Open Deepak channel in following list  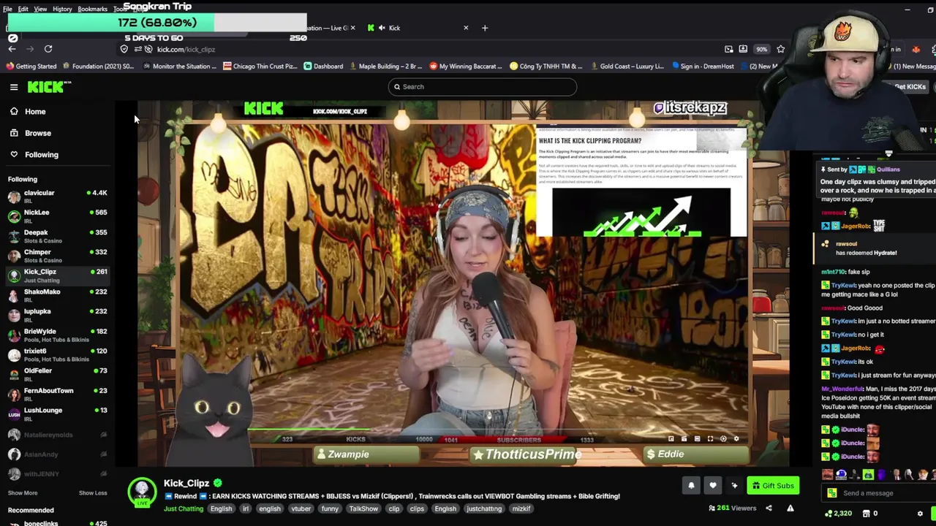[x=57, y=236]
